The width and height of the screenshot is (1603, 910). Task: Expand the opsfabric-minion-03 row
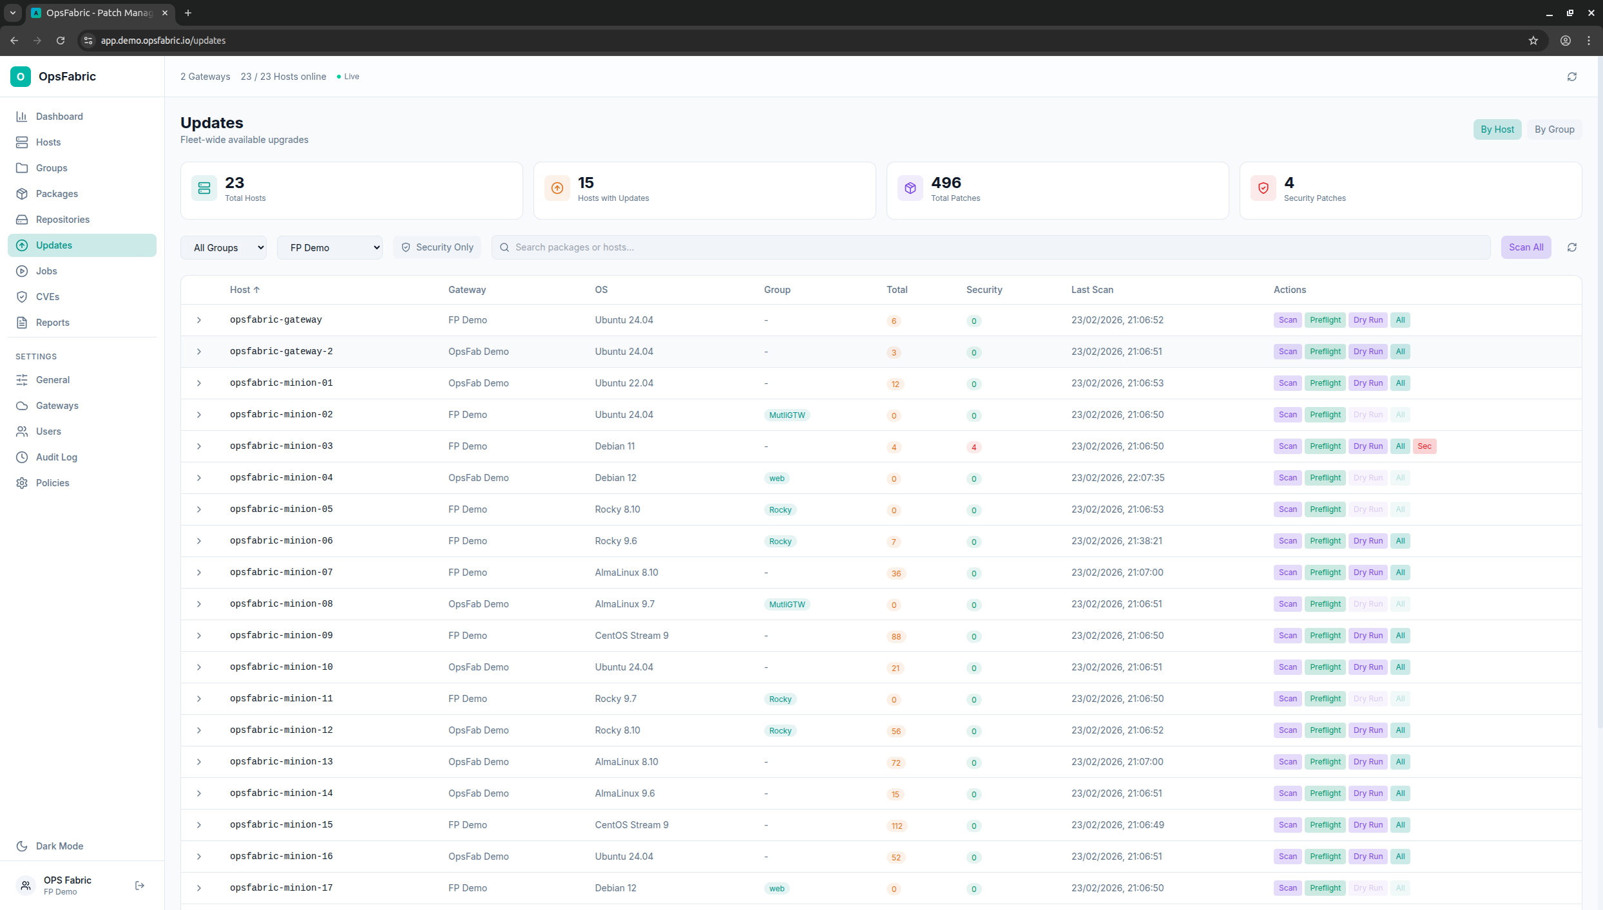(199, 446)
